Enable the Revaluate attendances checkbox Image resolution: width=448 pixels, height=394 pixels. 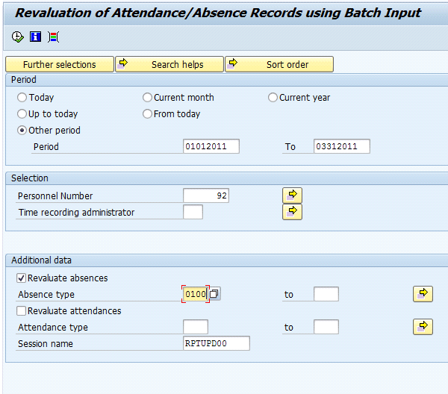coord(22,311)
